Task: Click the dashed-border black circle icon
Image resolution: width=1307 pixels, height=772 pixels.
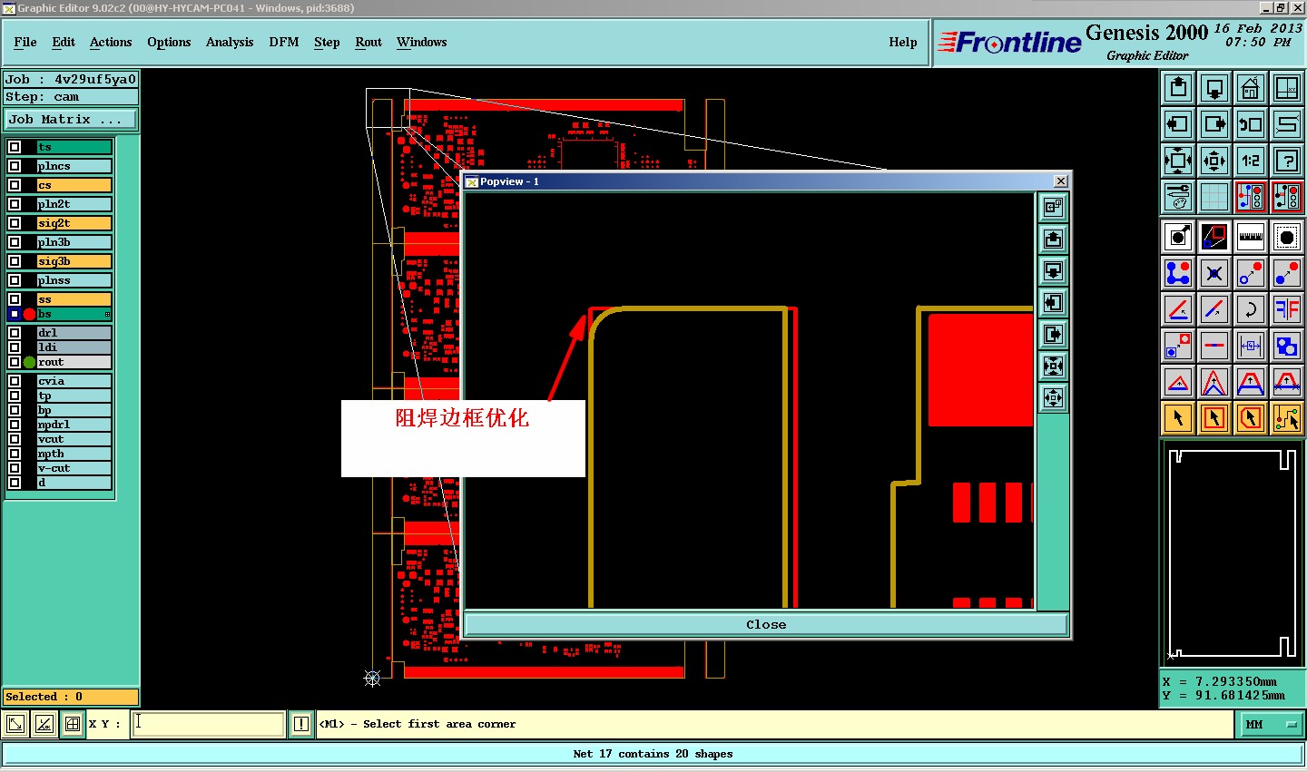Action: point(1287,237)
